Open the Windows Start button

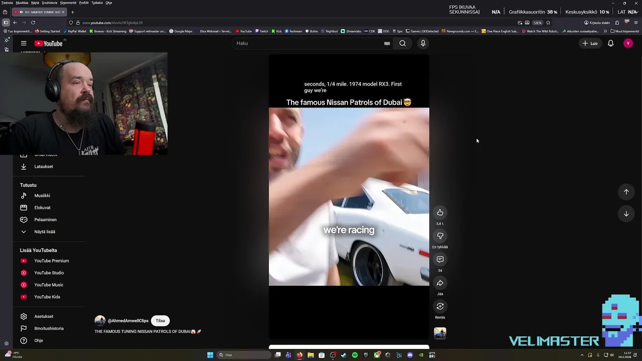(x=210, y=355)
